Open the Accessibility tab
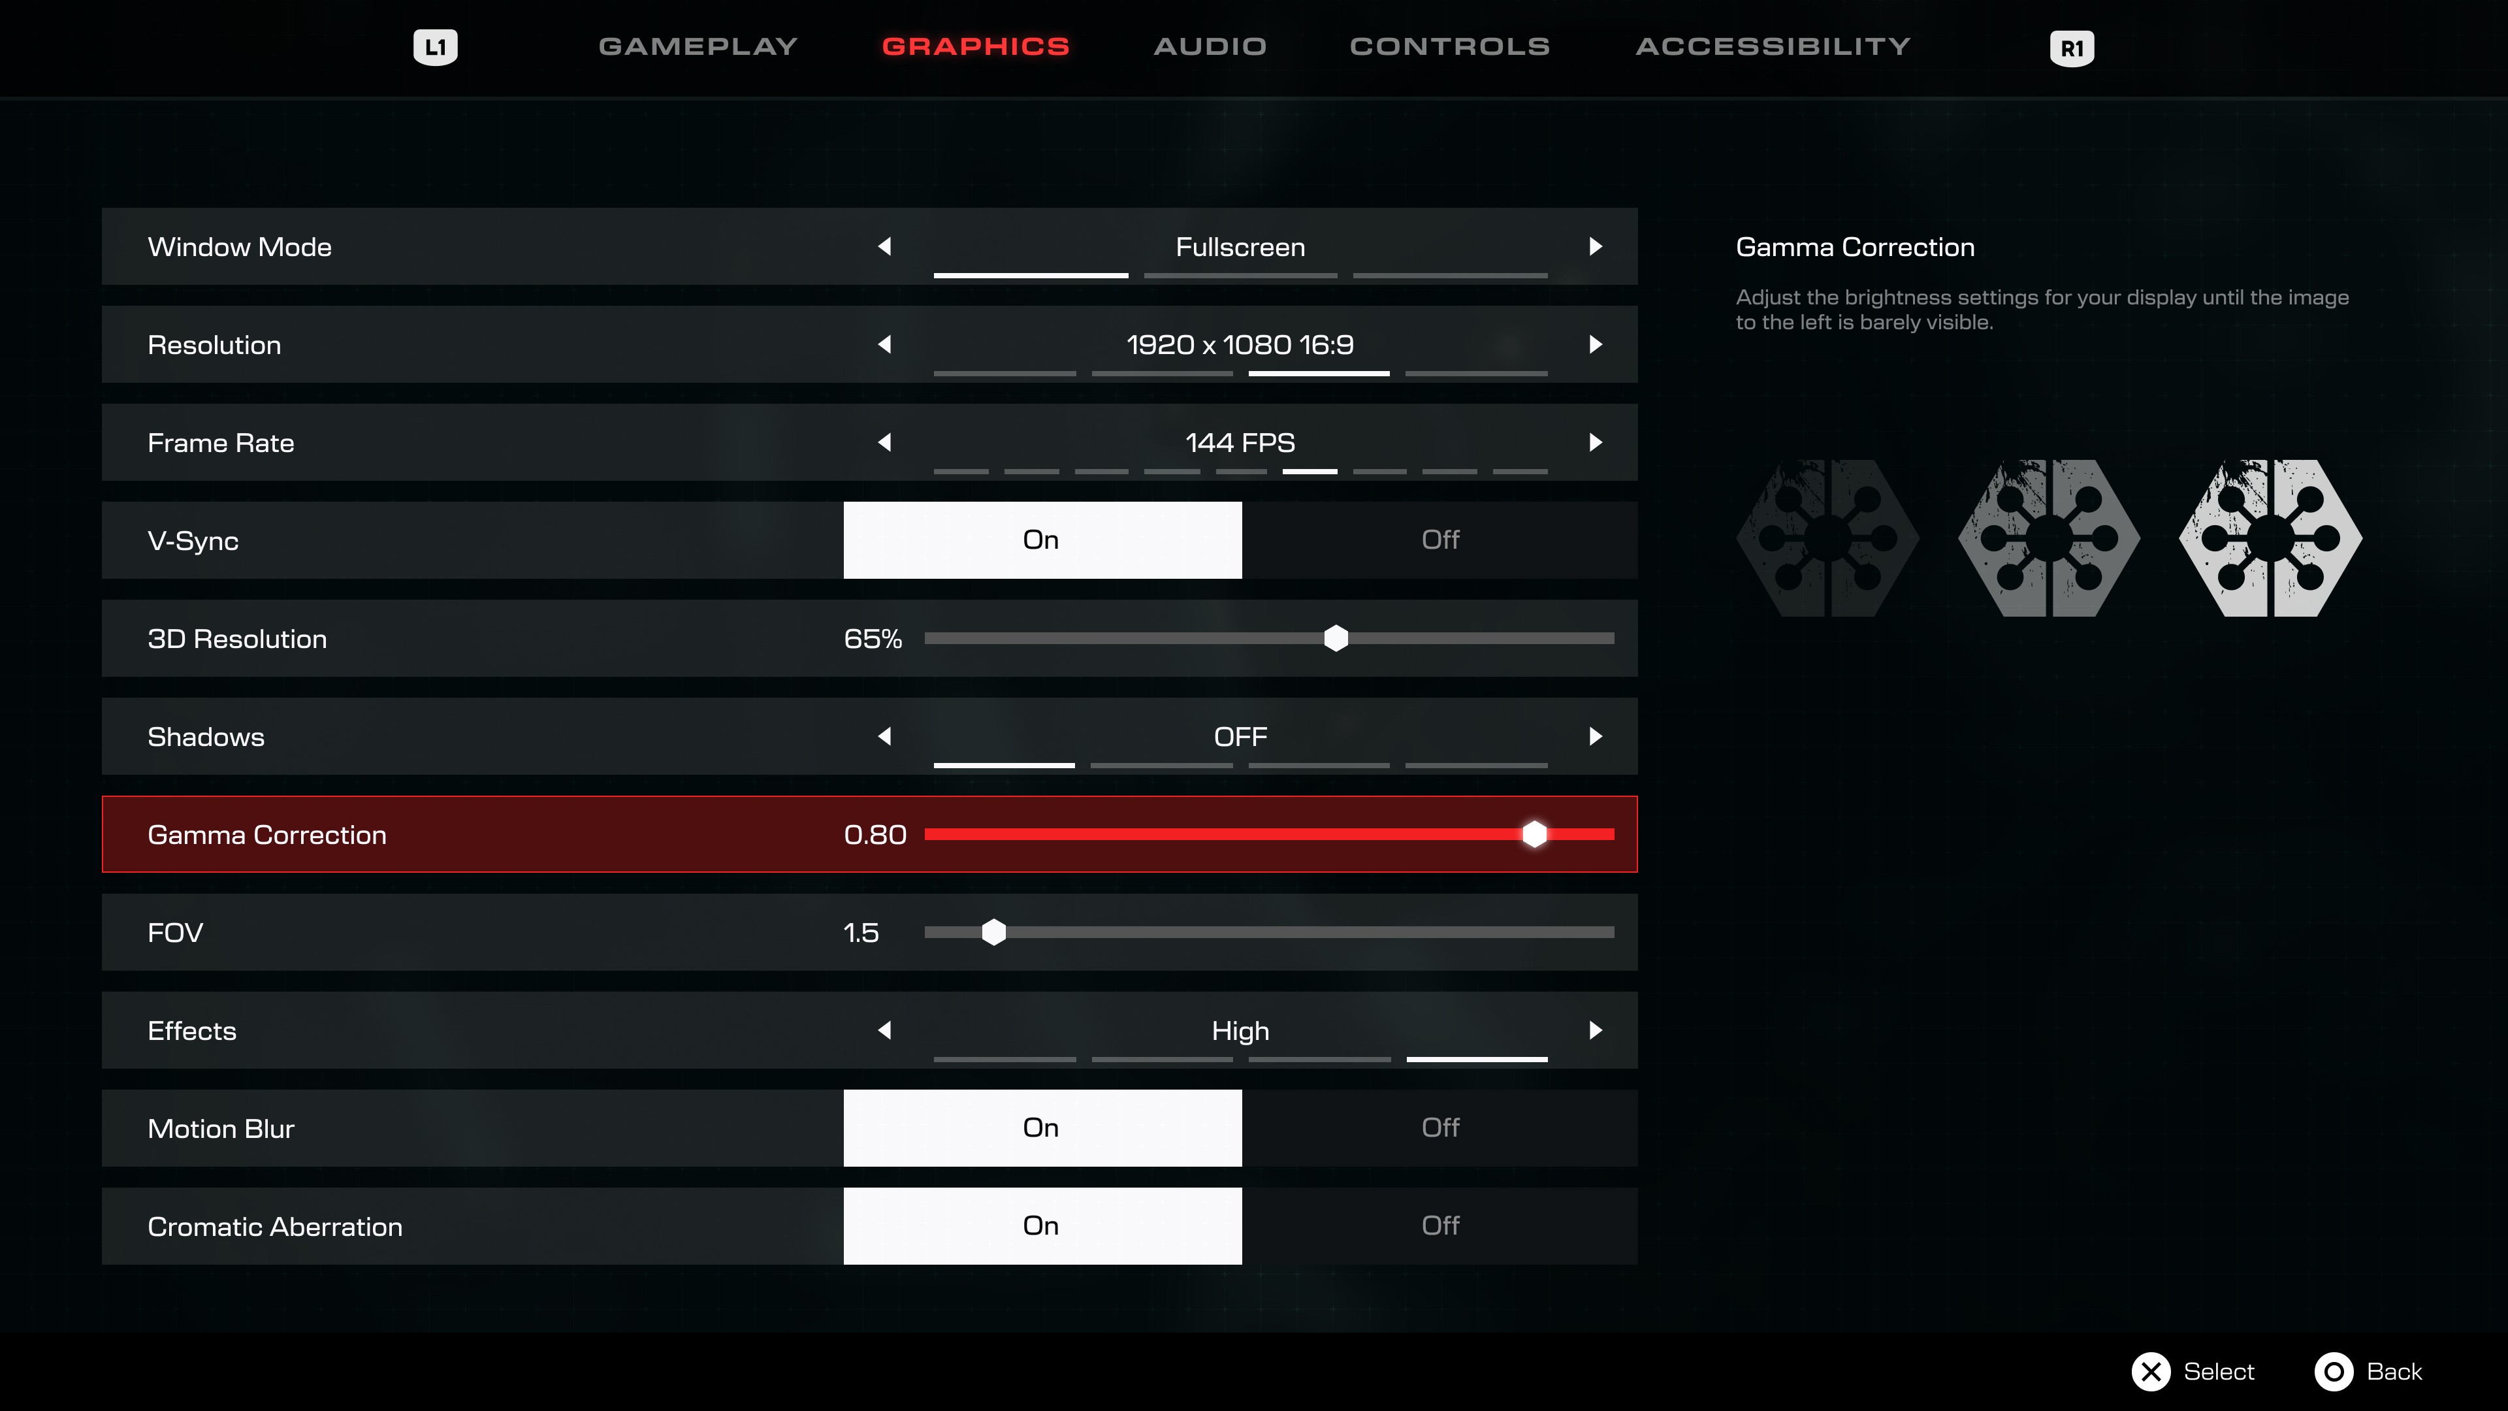The height and width of the screenshot is (1411, 2508). pyautogui.click(x=1772, y=47)
